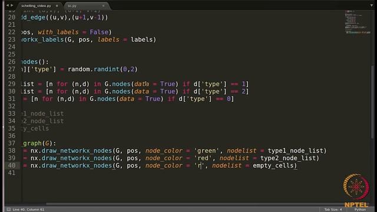Open the tab list dropdown arrow

pyautogui.click(x=372, y=5)
